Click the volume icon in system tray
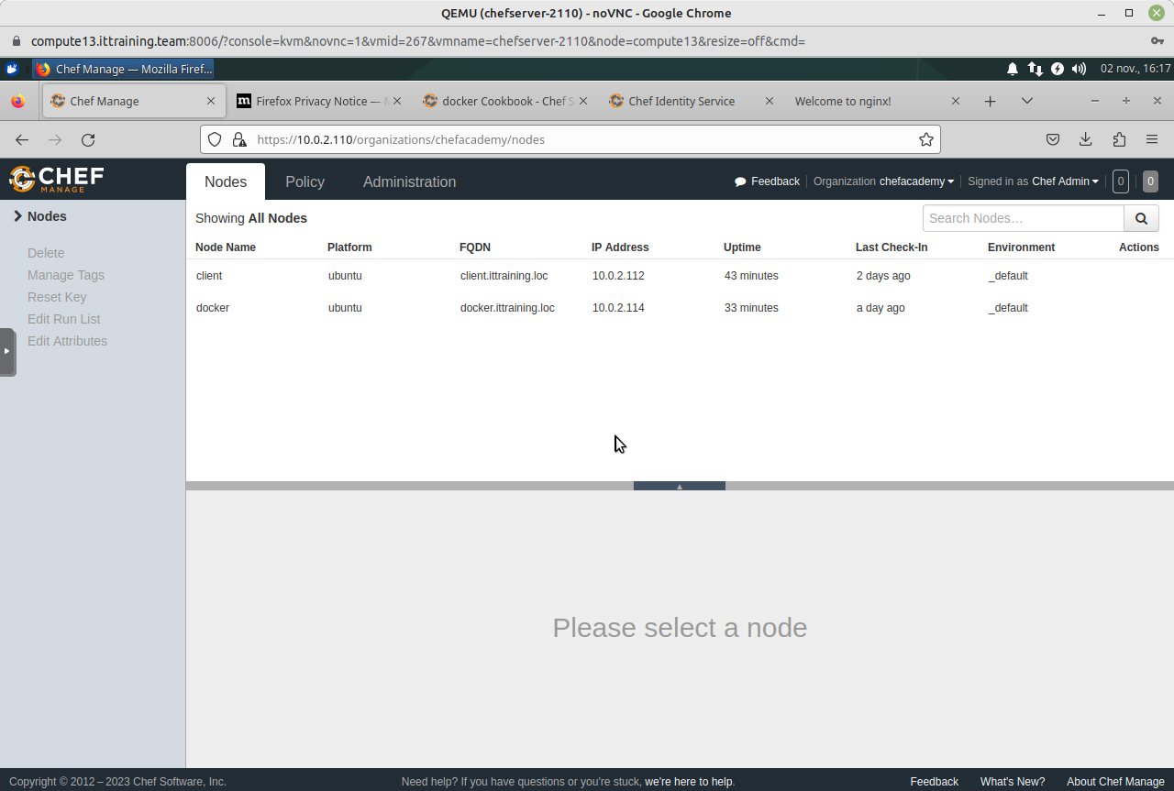 coord(1079,69)
